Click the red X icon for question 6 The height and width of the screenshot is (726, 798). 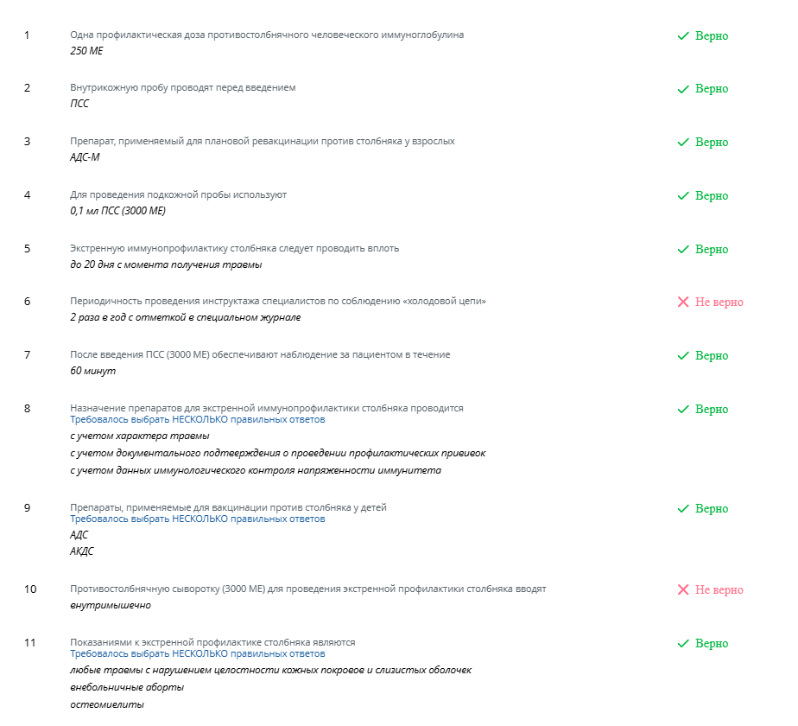pos(682,302)
